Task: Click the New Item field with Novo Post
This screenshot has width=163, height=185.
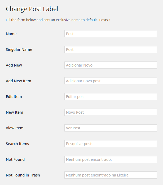Action: [x=111, y=112]
